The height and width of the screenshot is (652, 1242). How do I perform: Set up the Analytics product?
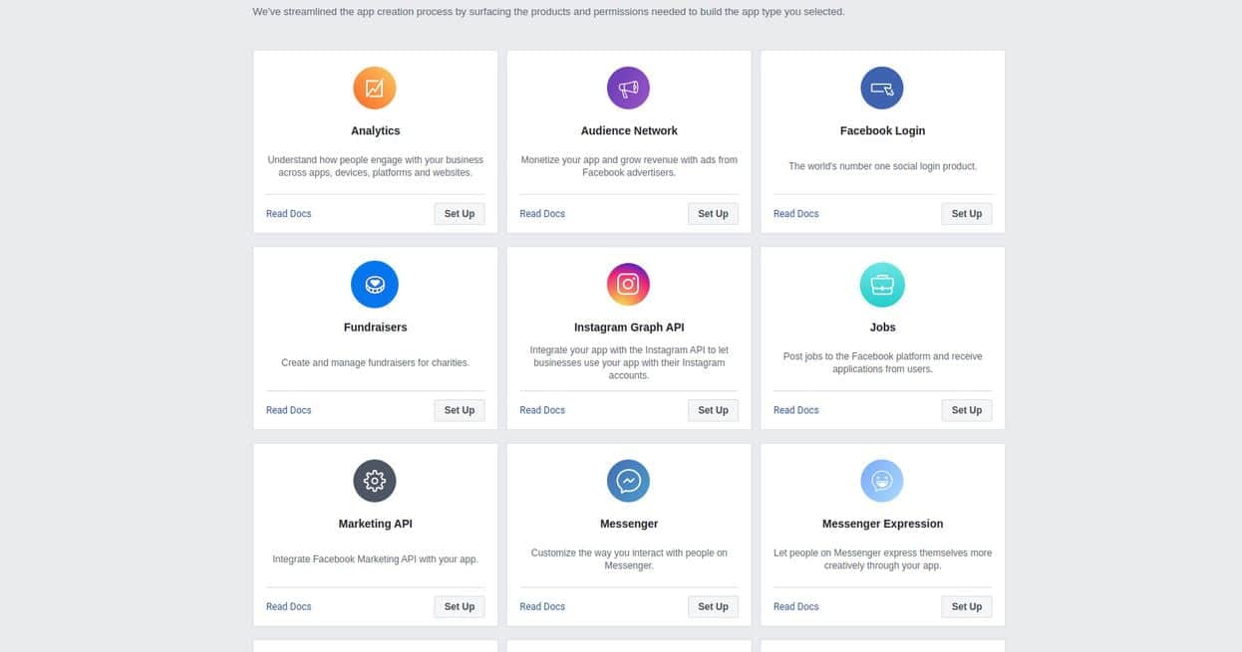[460, 213]
